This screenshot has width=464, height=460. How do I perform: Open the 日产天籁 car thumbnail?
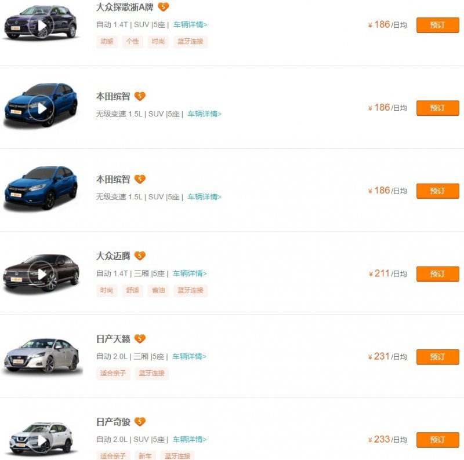point(42,355)
